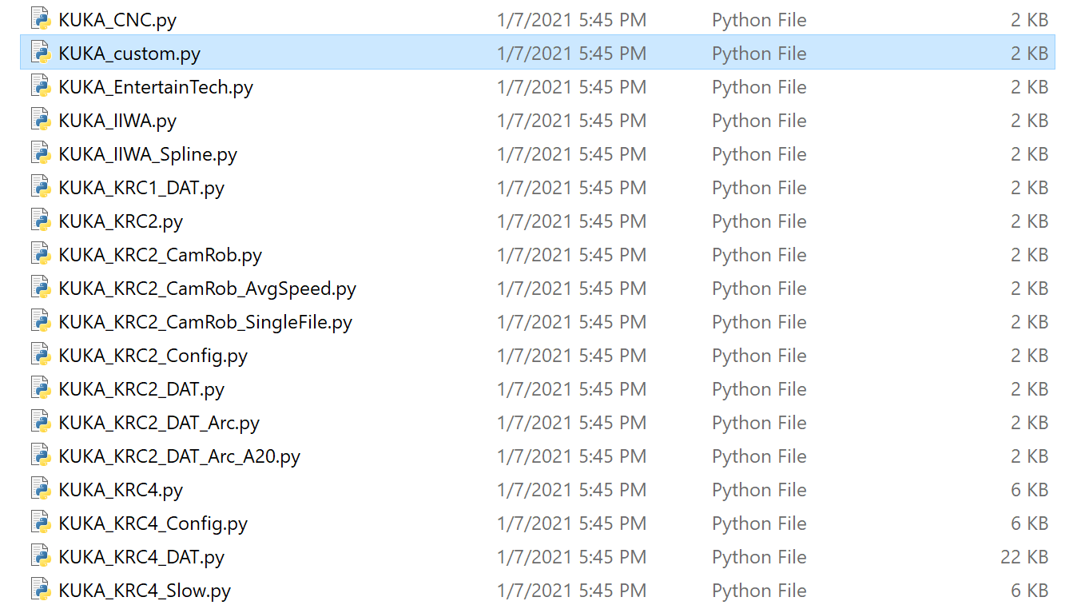The width and height of the screenshot is (1069, 609).
Task: Click the file icon for KUKA_EntertainTech.py
Action: tap(40, 86)
